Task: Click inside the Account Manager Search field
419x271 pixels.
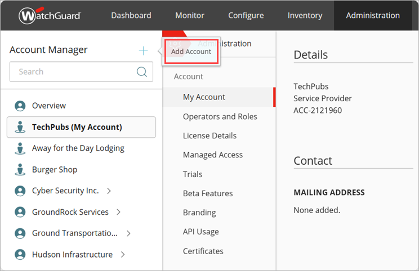Action: [x=81, y=71]
